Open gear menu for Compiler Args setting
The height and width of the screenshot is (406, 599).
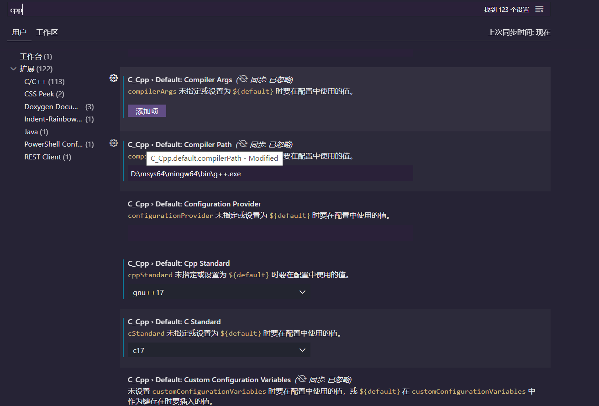point(114,78)
